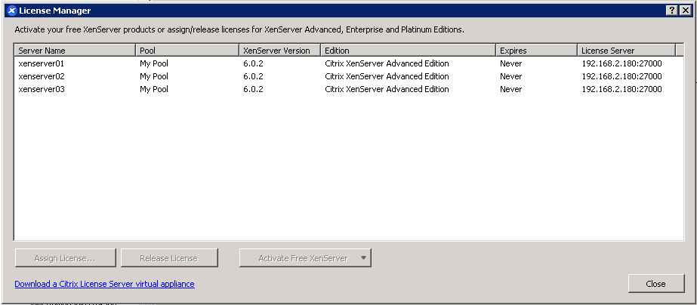Screen dimensions: 697x305
Task: Click the Never expiry cell for xenserver03
Action: pyautogui.click(x=510, y=89)
